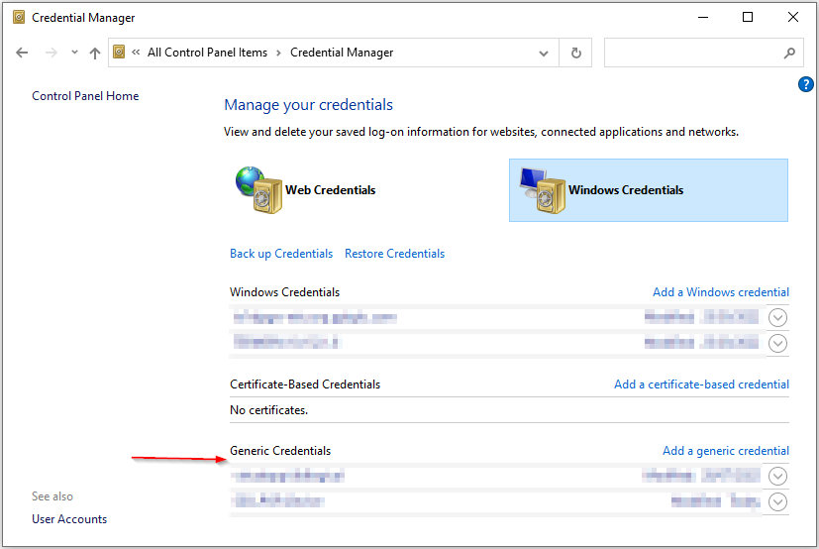Screen dimensions: 819x549
Task: Click the Web Credentials globe vault icon
Action: [258, 190]
